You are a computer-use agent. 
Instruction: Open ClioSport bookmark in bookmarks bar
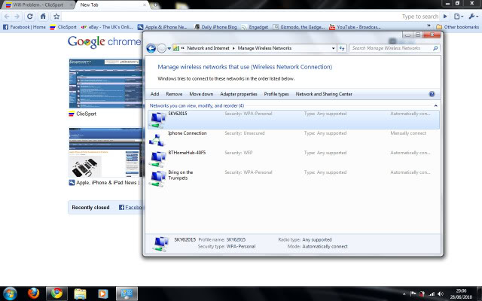click(63, 27)
